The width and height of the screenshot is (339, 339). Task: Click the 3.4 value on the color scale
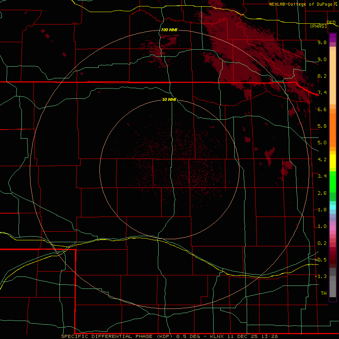pyautogui.click(x=322, y=176)
